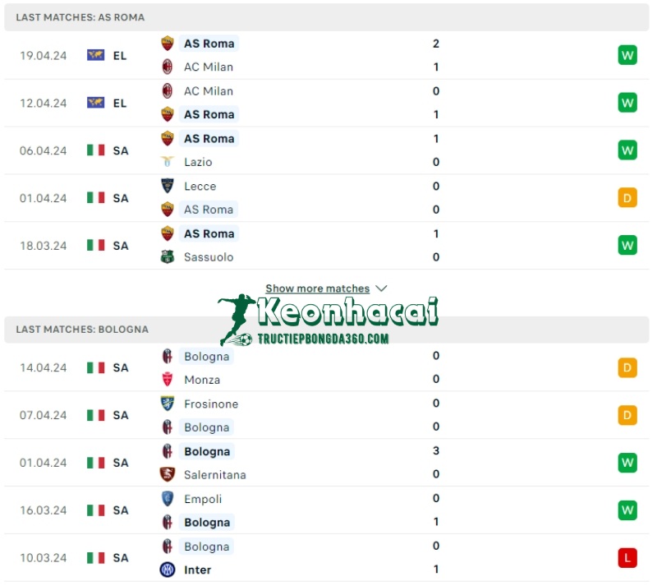Click the Inter Milan crest icon
The image size is (657, 586).
tap(168, 570)
